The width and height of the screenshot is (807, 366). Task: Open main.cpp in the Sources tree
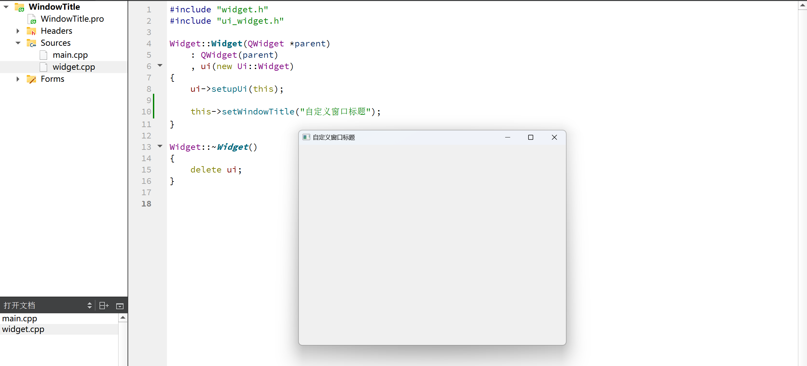(x=70, y=55)
